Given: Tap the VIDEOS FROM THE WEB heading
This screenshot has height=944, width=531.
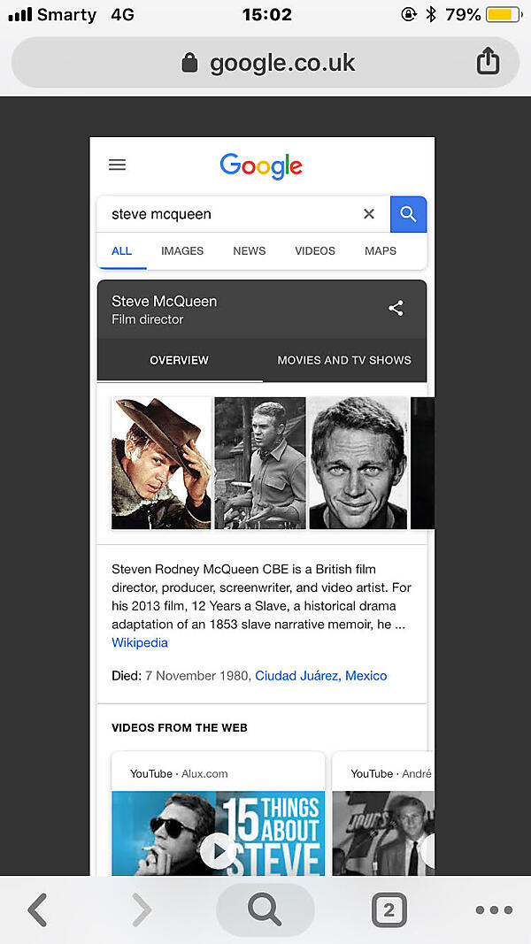Looking at the screenshot, I should click(x=180, y=727).
